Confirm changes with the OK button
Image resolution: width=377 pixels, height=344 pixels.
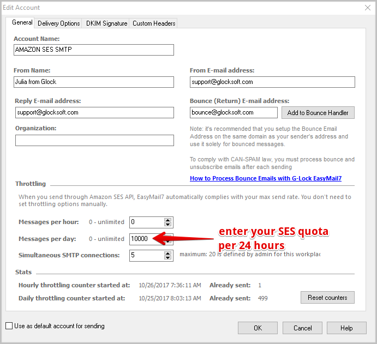tap(258, 328)
